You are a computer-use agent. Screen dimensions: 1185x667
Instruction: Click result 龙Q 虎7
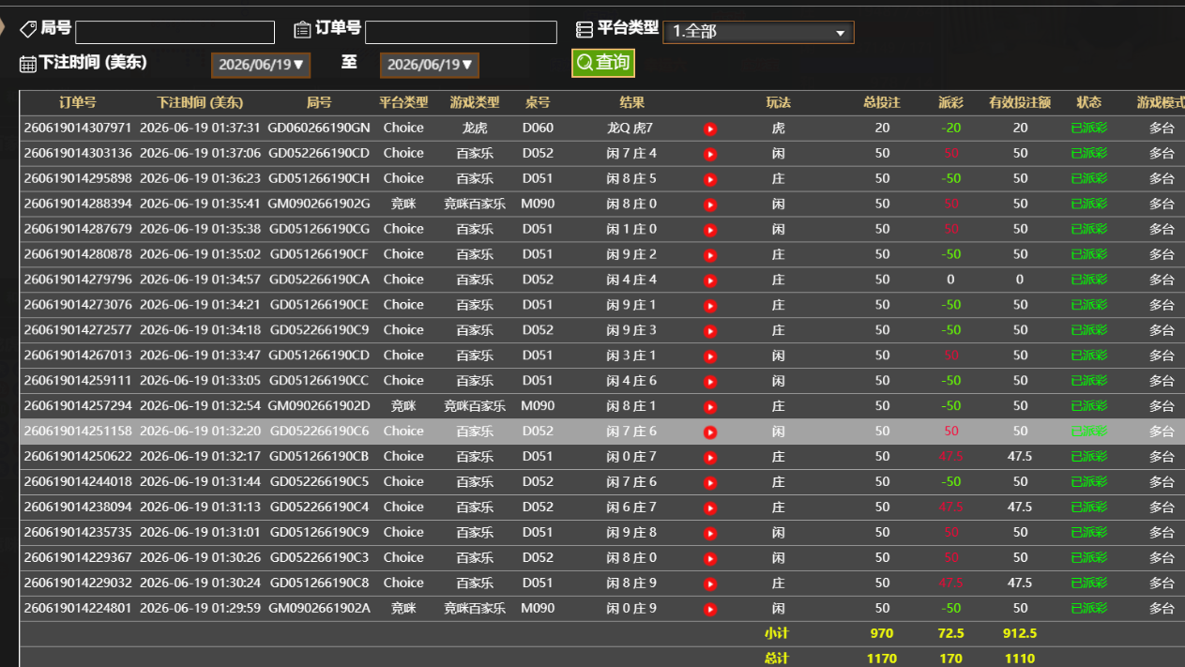pyautogui.click(x=630, y=128)
